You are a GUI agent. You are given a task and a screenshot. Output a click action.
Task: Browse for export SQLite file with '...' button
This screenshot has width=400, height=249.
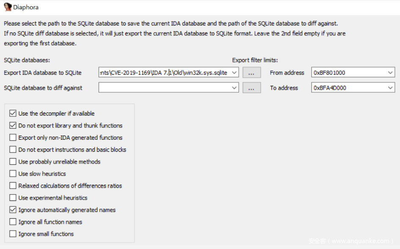point(251,73)
